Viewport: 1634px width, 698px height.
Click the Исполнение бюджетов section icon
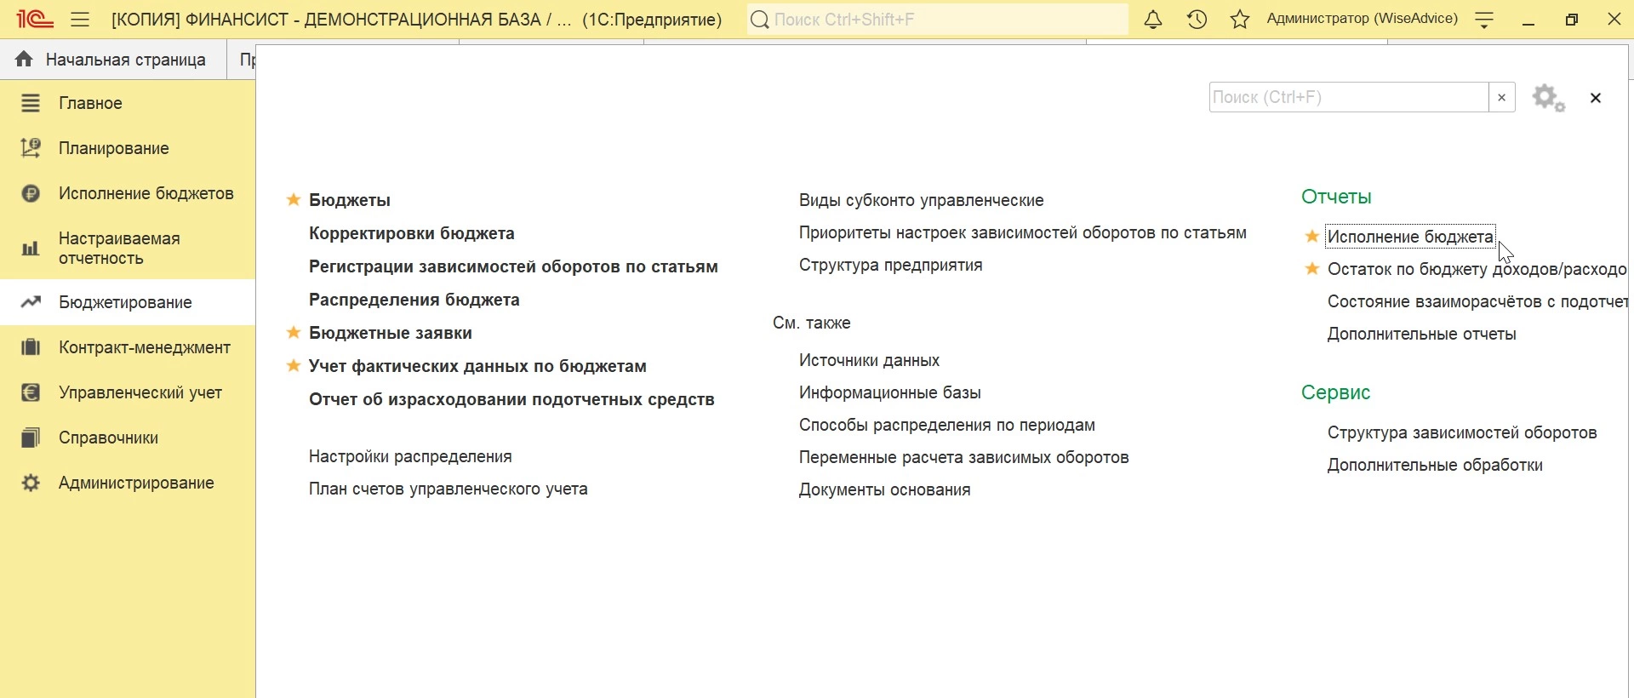tap(31, 193)
